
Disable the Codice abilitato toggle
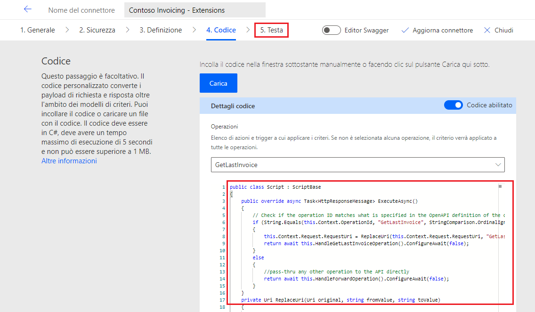453,105
